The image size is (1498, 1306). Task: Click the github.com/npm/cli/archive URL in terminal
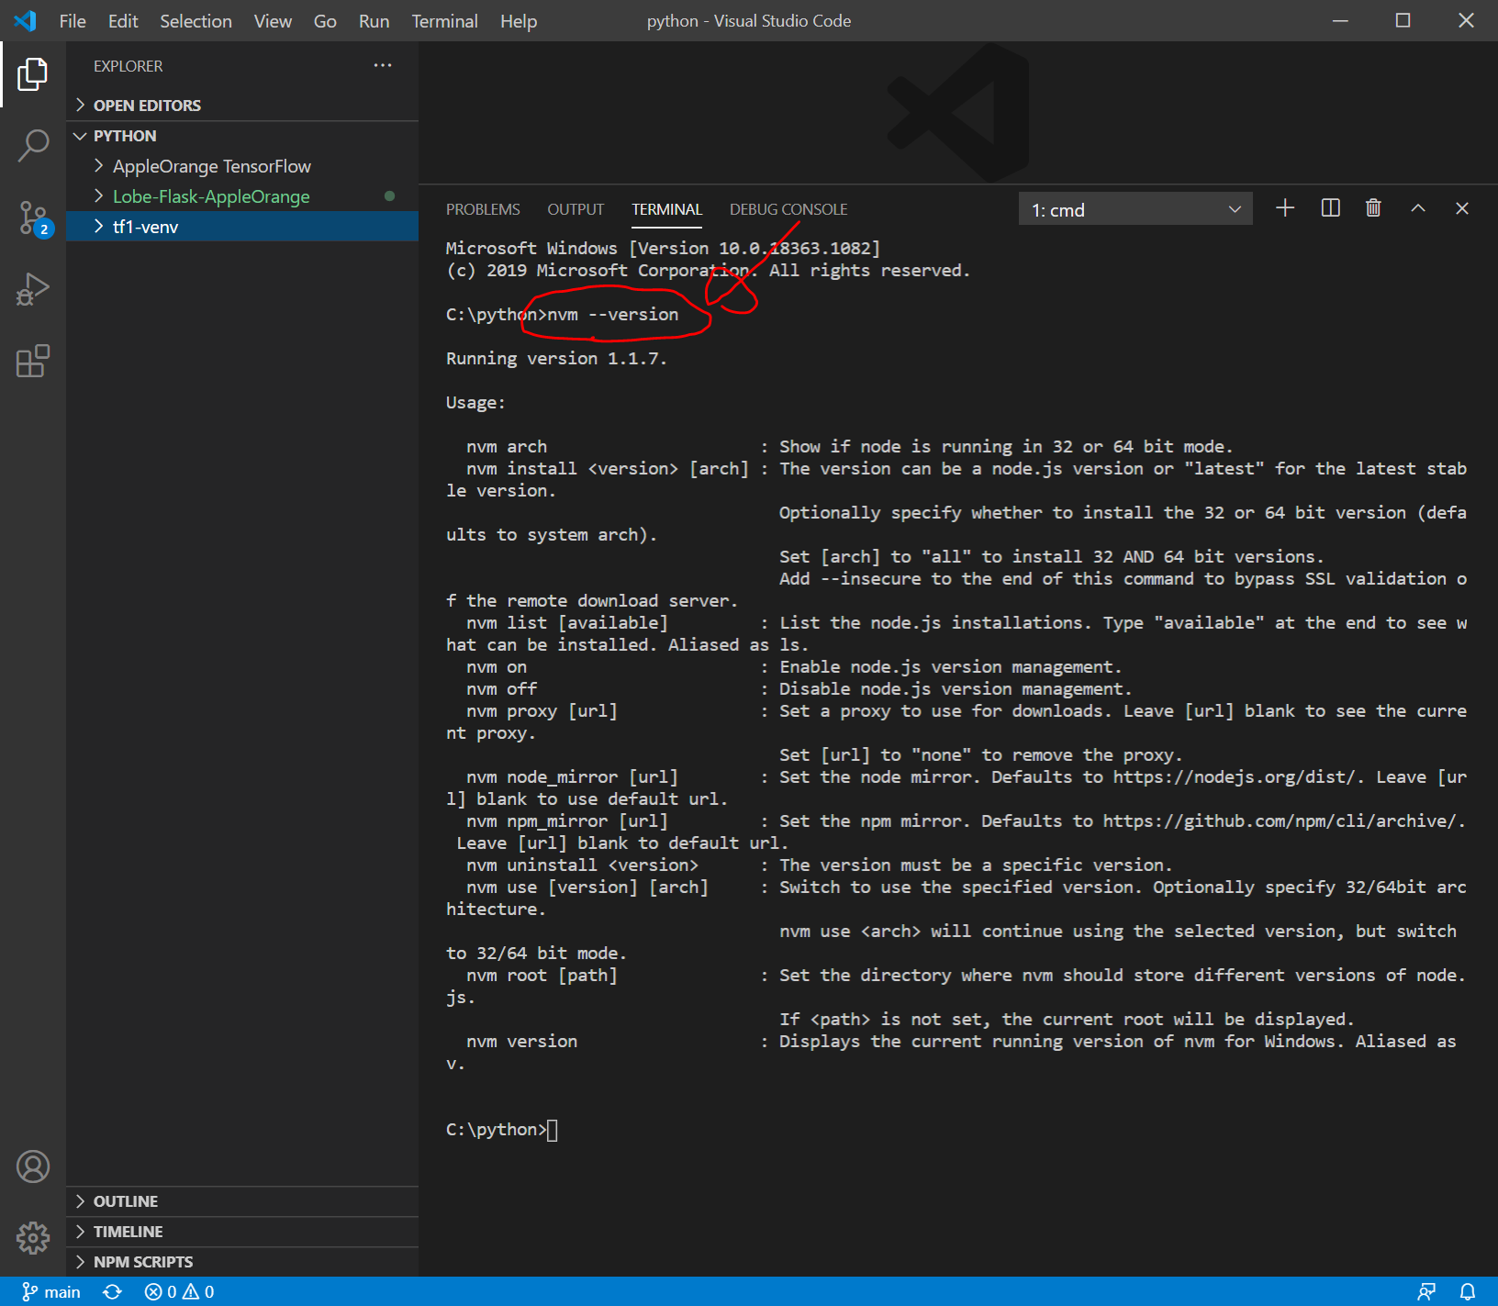(x=1280, y=821)
